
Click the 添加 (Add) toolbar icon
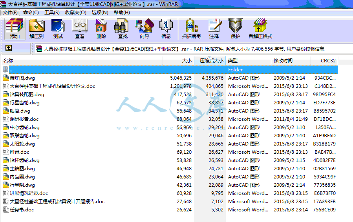point(15,29)
